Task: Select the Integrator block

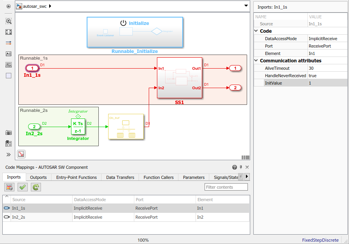Action: (x=78, y=127)
